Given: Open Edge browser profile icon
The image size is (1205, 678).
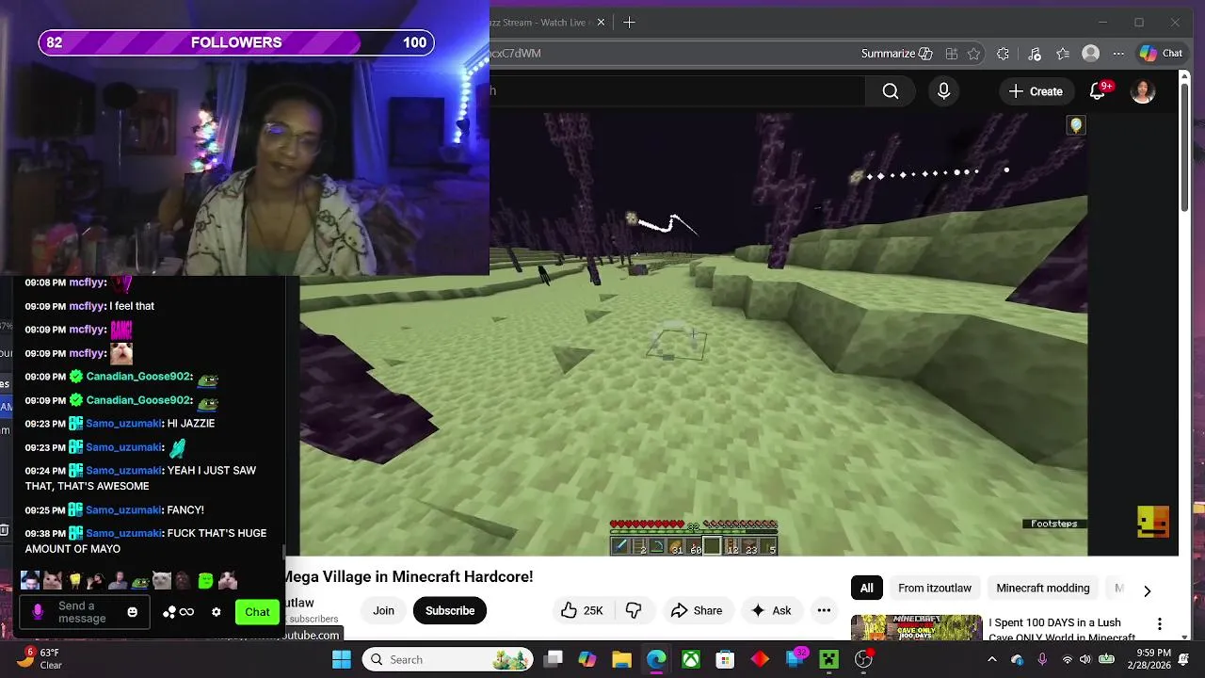Looking at the screenshot, I should 1091,54.
